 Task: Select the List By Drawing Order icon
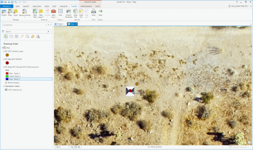tap(6, 36)
